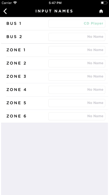This screenshot has width=109, height=195.
Task: Select the ZONE 3 name field
Action: [77, 76]
